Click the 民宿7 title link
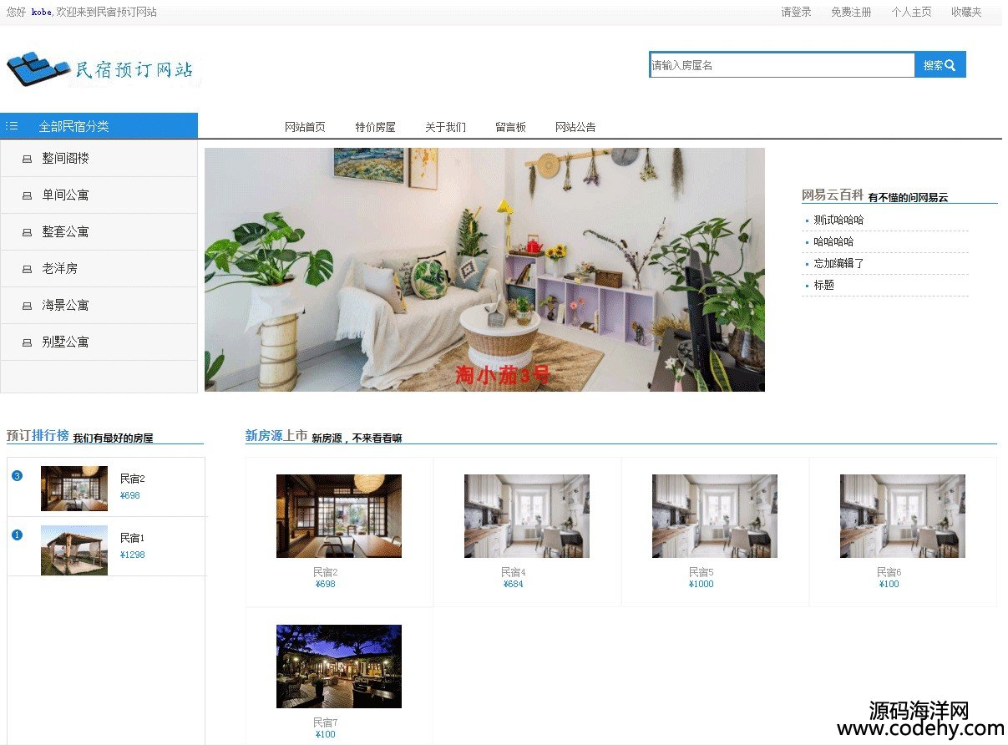The width and height of the screenshot is (1008, 745). click(325, 722)
